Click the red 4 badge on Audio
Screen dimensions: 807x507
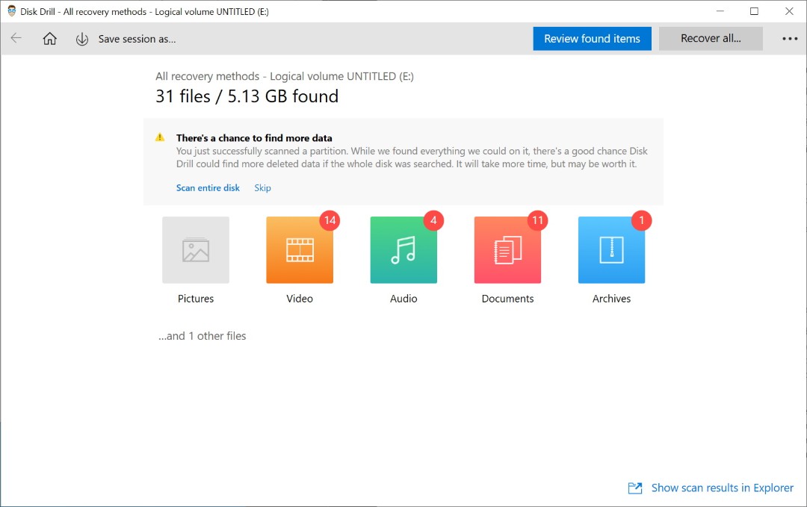434,220
